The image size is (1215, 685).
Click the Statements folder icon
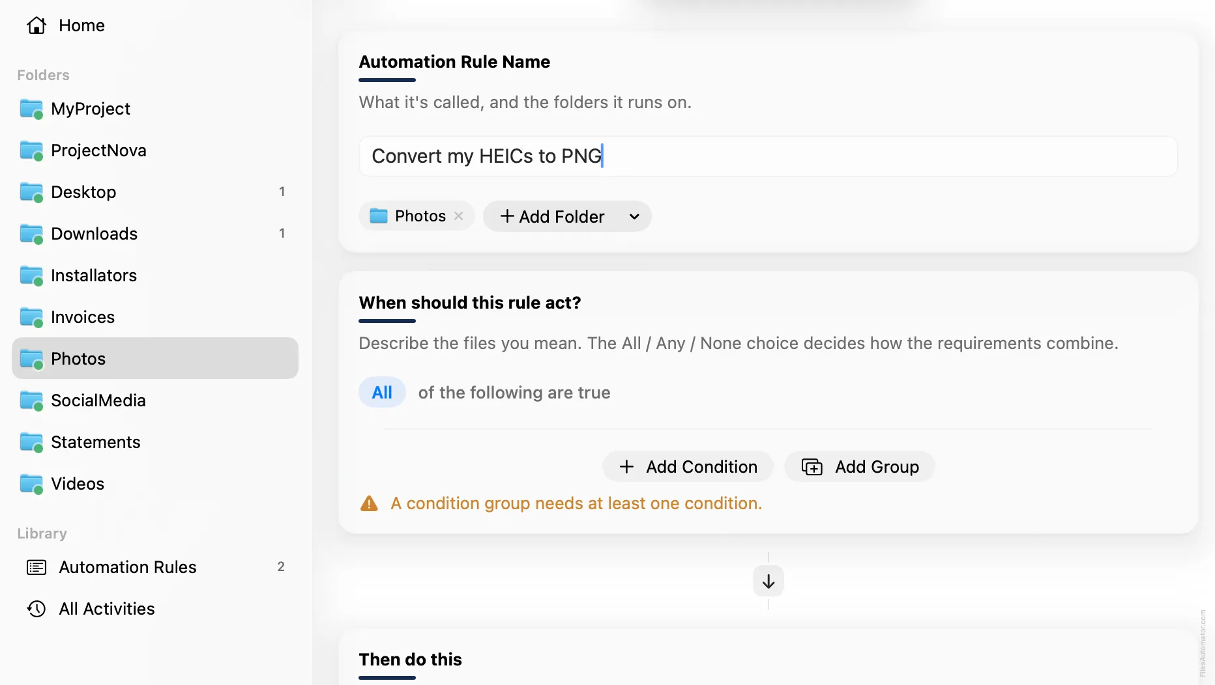click(31, 442)
